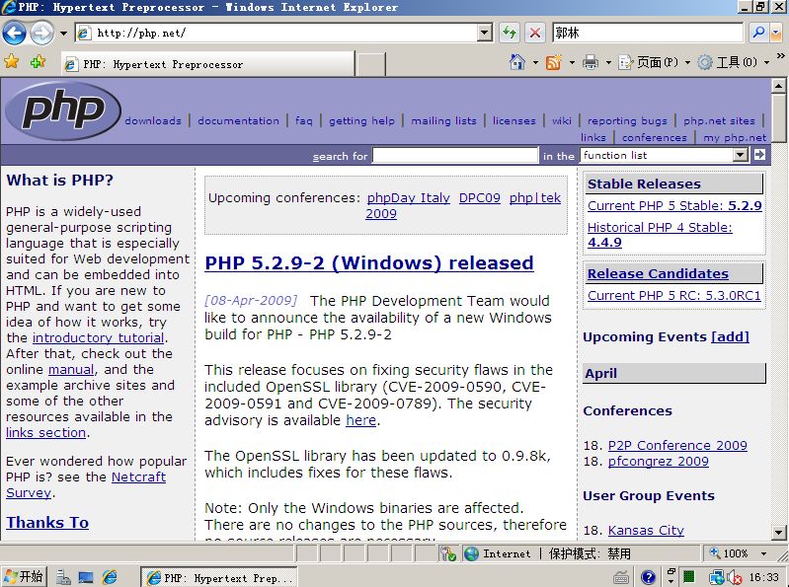This screenshot has width=789, height=587.
Task: Open the mailing lists nav link
Action: point(443,120)
